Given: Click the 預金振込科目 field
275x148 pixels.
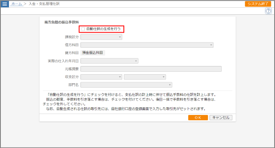Looking at the screenshot, I should click(x=93, y=53).
